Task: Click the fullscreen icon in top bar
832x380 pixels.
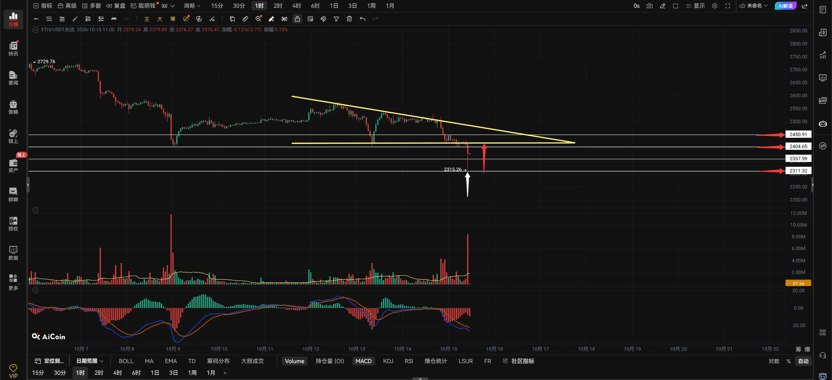Action: click(728, 6)
